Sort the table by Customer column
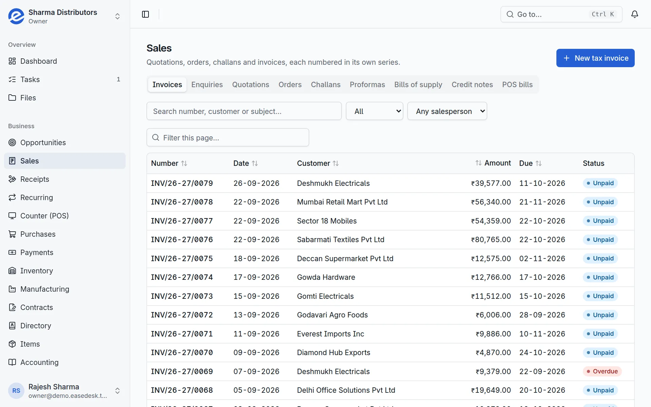This screenshot has width=651, height=407. tap(318, 163)
